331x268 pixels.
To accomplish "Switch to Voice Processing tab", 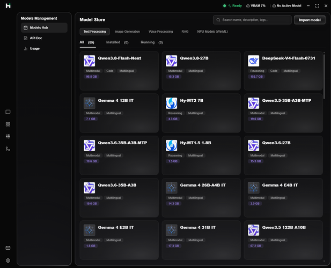I will (160, 32).
